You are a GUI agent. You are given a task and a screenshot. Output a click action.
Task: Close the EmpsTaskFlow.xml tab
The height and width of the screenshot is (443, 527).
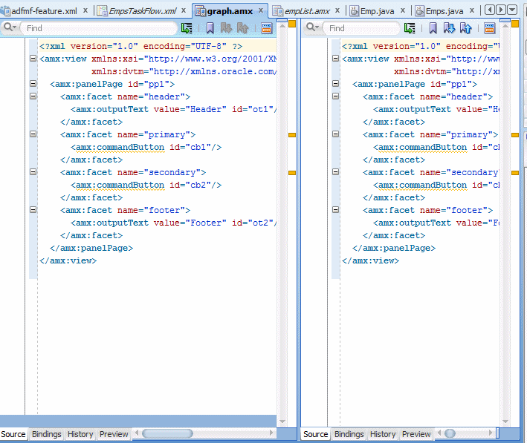coord(184,10)
